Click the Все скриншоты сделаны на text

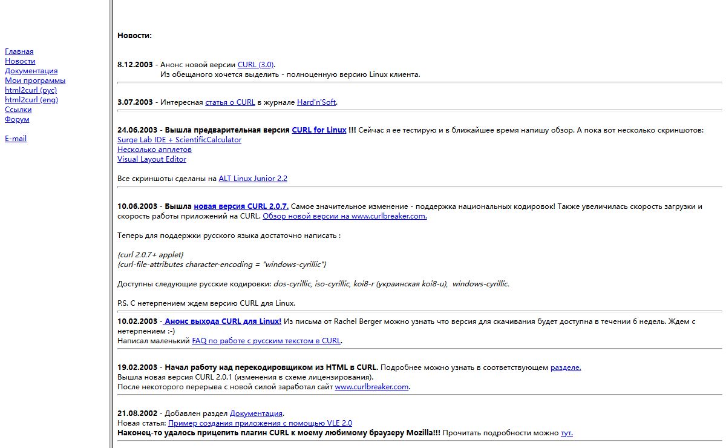[x=167, y=179]
